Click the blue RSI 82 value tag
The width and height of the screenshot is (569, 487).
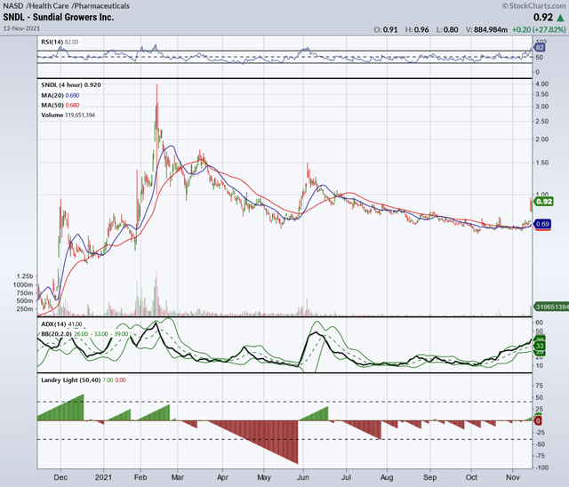click(x=540, y=47)
